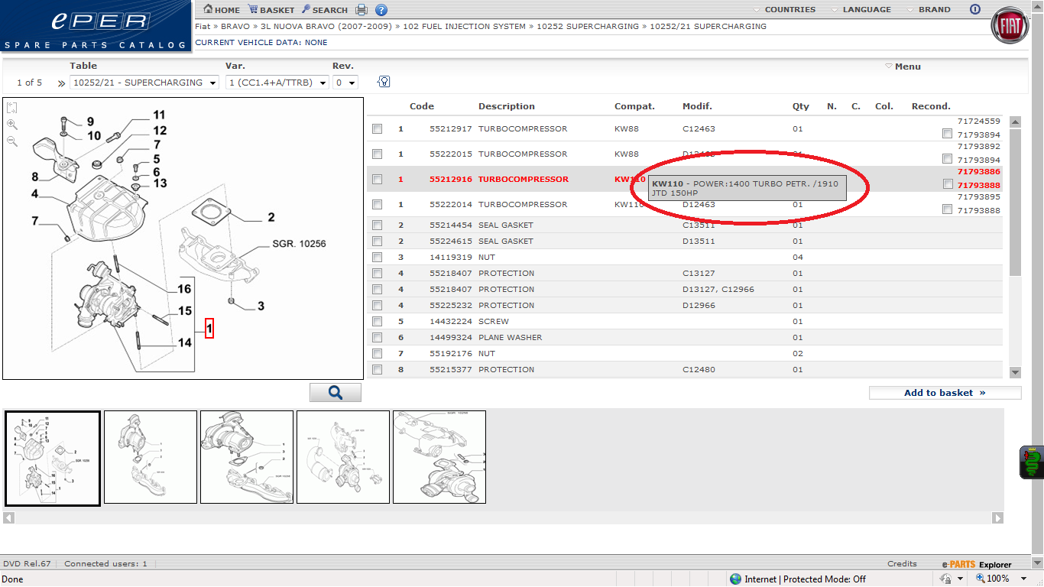Fit the drawing to the window

coord(12,109)
